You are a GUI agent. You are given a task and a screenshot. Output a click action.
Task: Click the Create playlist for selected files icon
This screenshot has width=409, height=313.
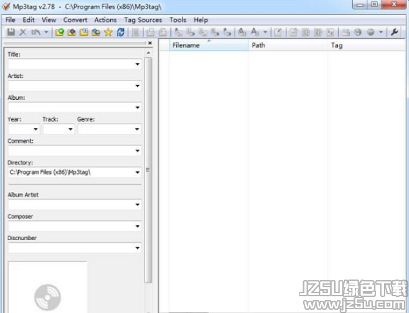[x=318, y=32]
